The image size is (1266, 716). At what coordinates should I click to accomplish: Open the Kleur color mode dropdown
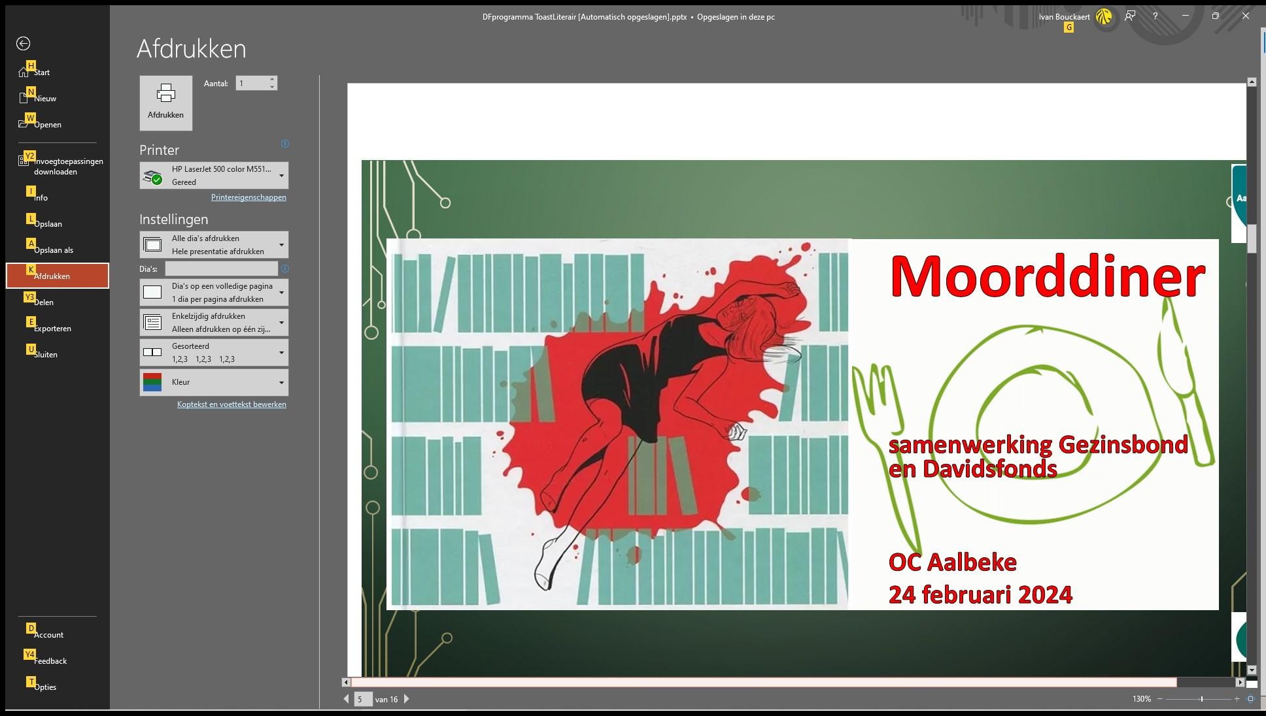point(214,382)
